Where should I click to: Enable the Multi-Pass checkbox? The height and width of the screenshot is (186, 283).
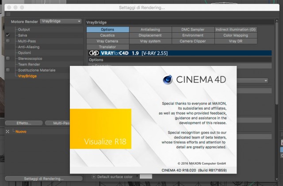(x=8, y=41)
